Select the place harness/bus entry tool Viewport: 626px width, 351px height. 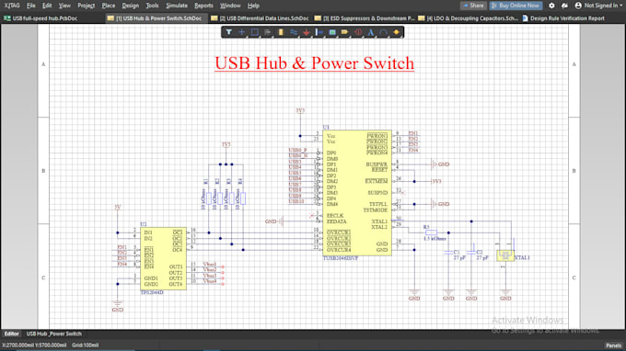coord(319,32)
